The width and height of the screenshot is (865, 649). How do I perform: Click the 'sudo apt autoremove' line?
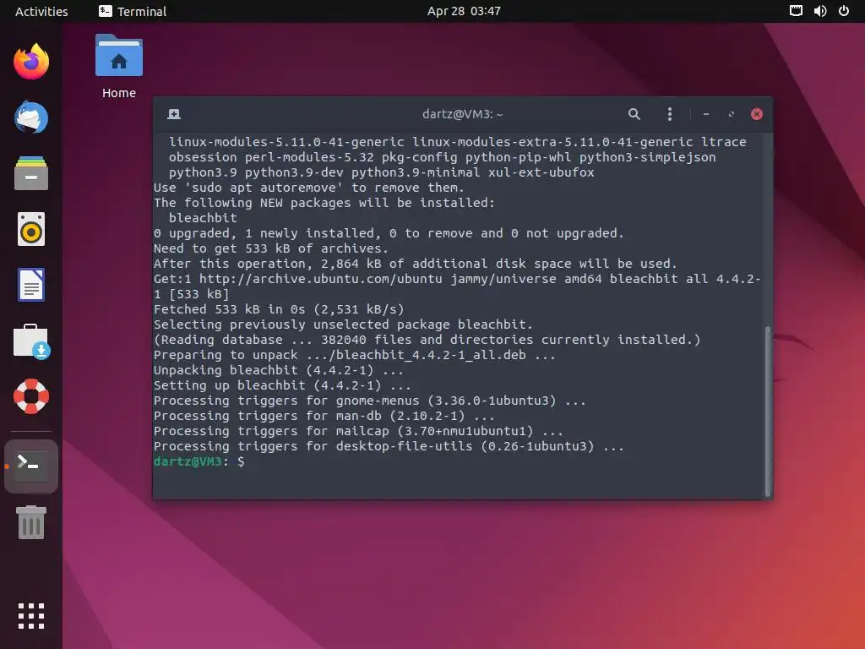[309, 188]
